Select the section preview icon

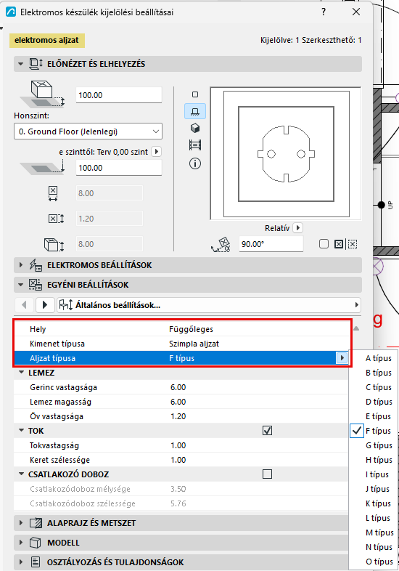(195, 145)
